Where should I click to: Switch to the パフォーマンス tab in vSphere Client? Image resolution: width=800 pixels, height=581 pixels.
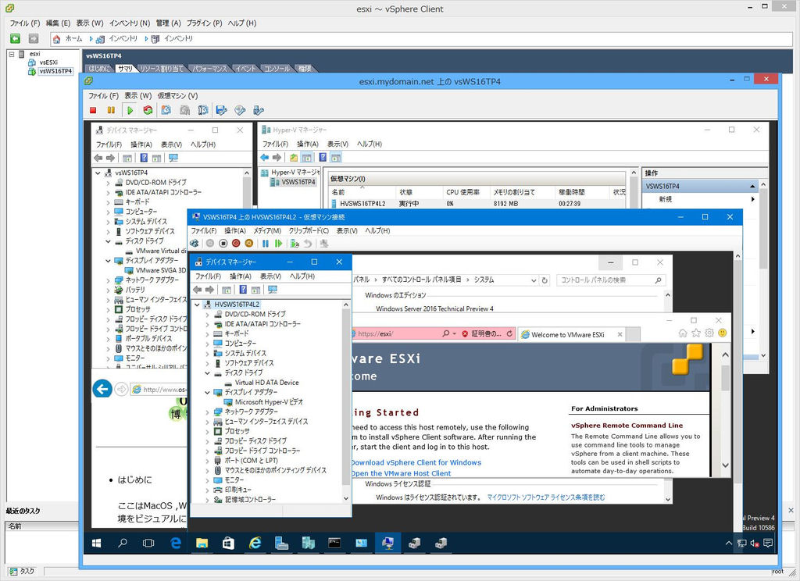click(x=209, y=69)
